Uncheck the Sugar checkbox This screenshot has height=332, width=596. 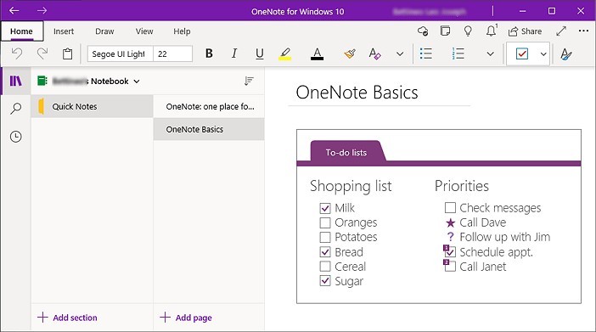click(325, 281)
